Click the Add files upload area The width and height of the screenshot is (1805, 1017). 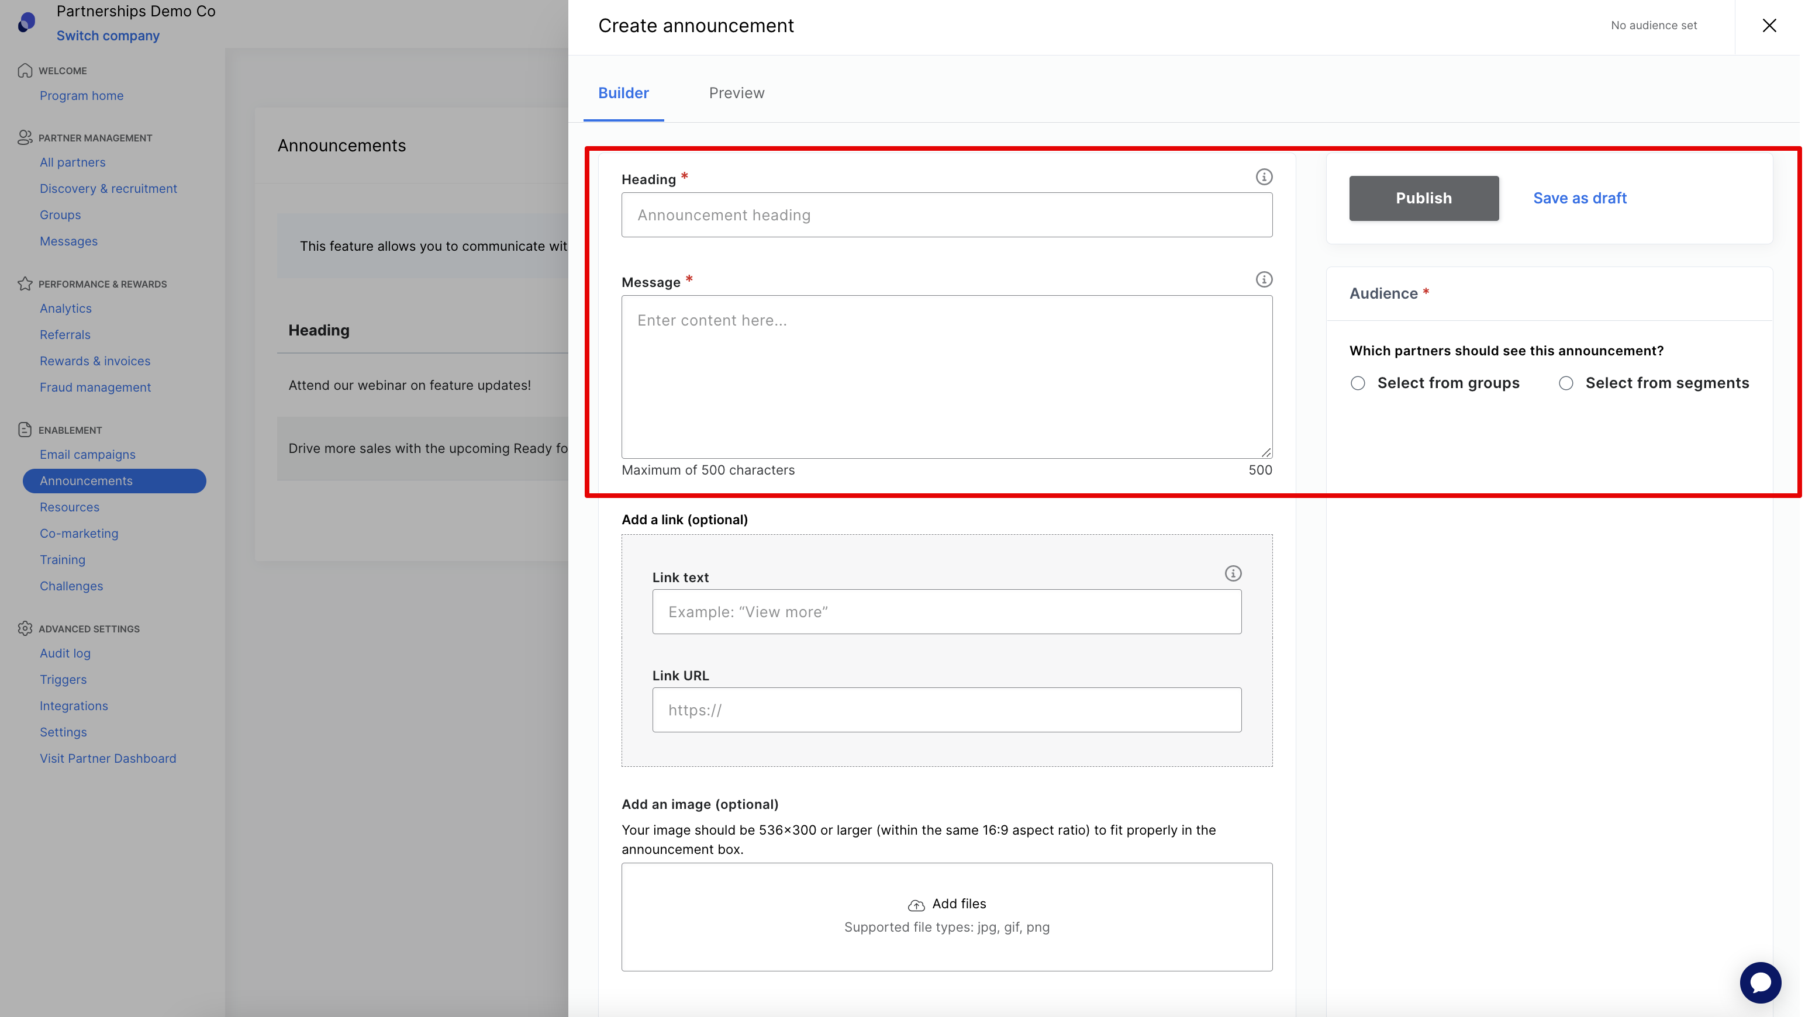(947, 917)
